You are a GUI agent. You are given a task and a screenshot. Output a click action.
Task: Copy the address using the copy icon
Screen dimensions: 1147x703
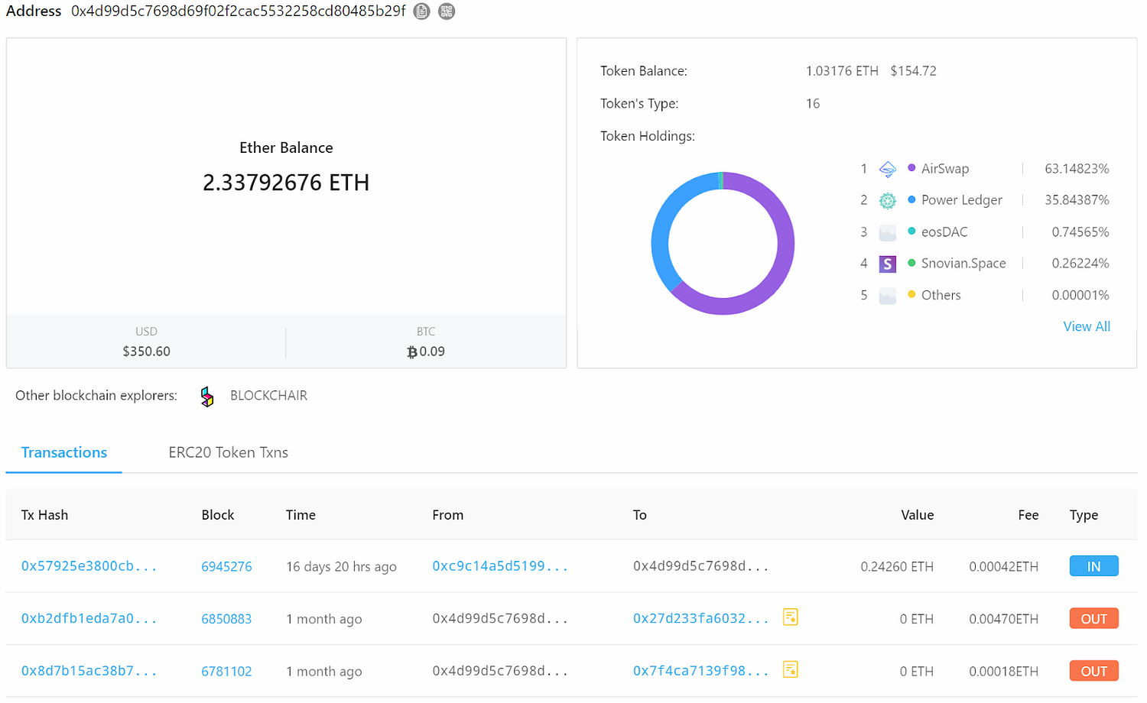coord(421,11)
